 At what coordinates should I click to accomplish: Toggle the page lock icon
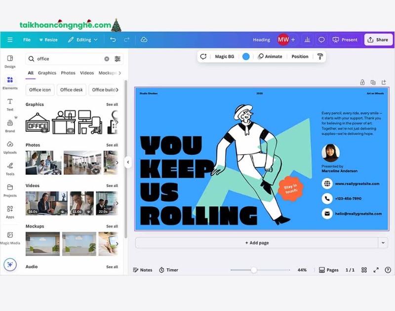[x=362, y=82]
